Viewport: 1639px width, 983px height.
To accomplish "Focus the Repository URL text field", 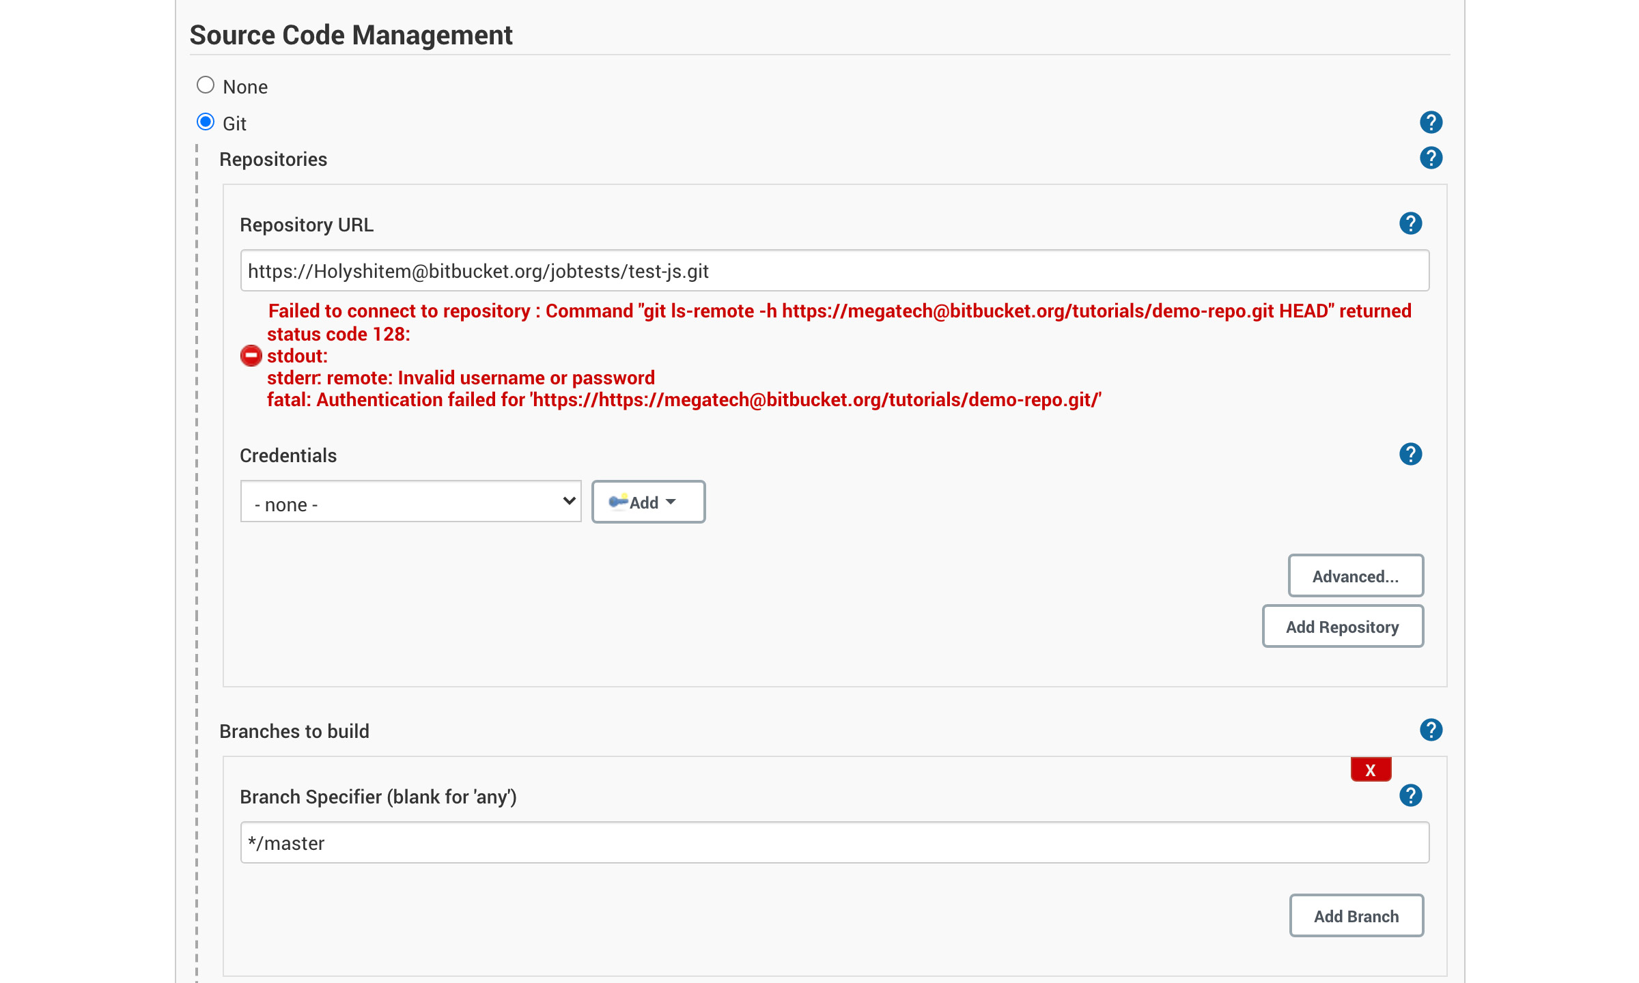I will pyautogui.click(x=834, y=271).
